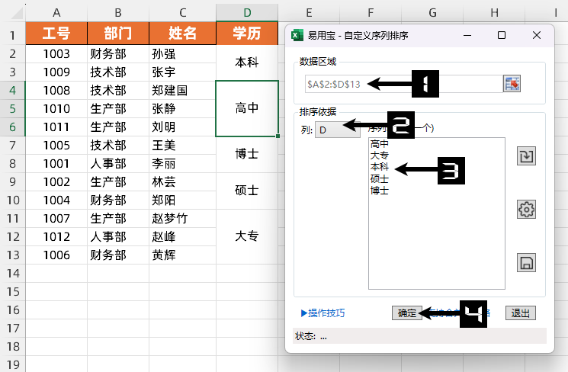Click 人事部 cell in row 8
The height and width of the screenshot is (372, 568).
118,163
